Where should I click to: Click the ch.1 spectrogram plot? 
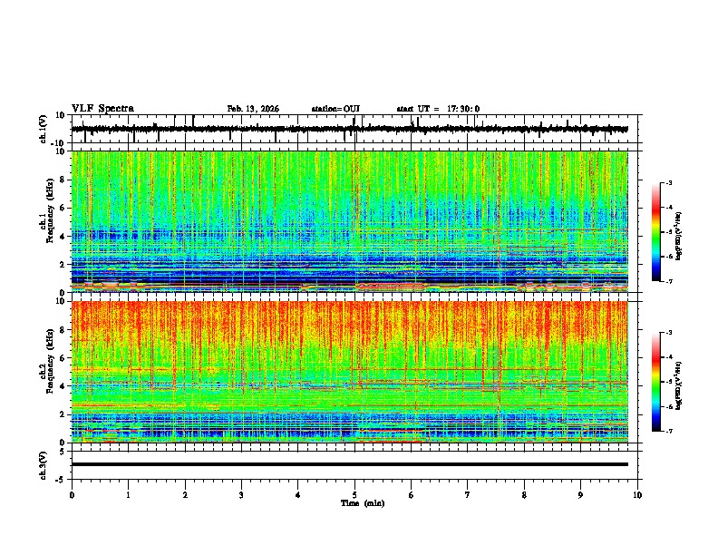[350, 221]
